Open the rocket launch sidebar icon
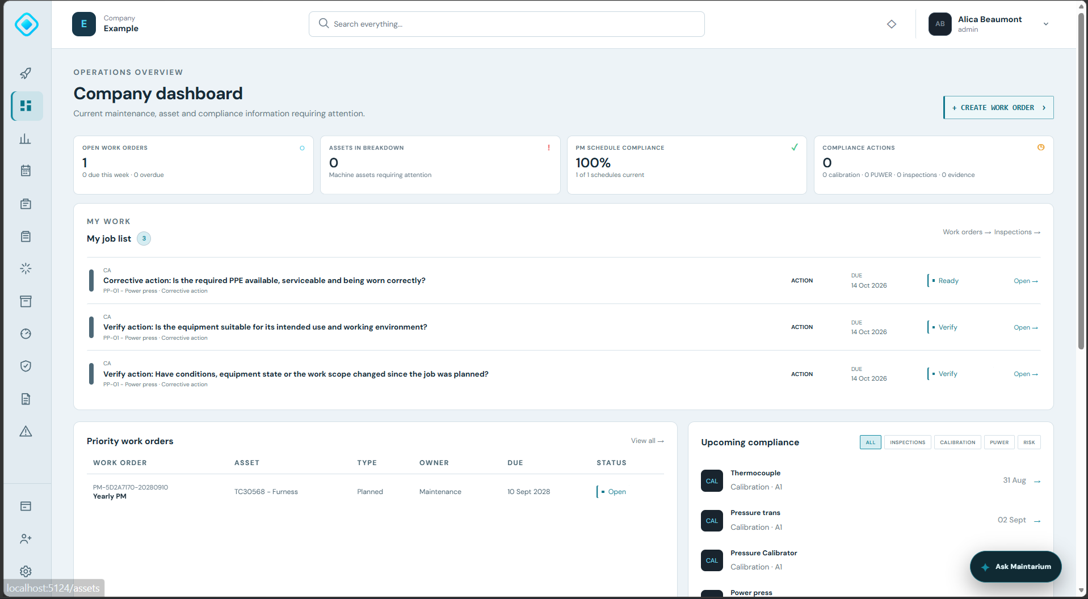The width and height of the screenshot is (1088, 599). click(26, 74)
